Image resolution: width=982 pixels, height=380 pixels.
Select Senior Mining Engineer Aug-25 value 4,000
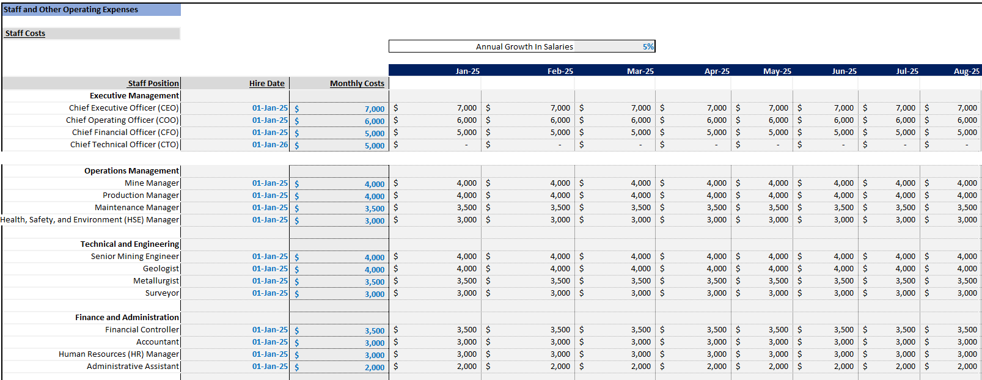[951, 257]
